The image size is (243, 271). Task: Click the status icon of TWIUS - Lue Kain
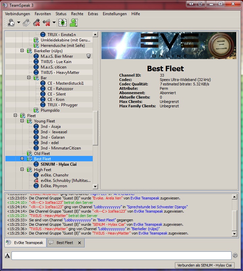36,62
